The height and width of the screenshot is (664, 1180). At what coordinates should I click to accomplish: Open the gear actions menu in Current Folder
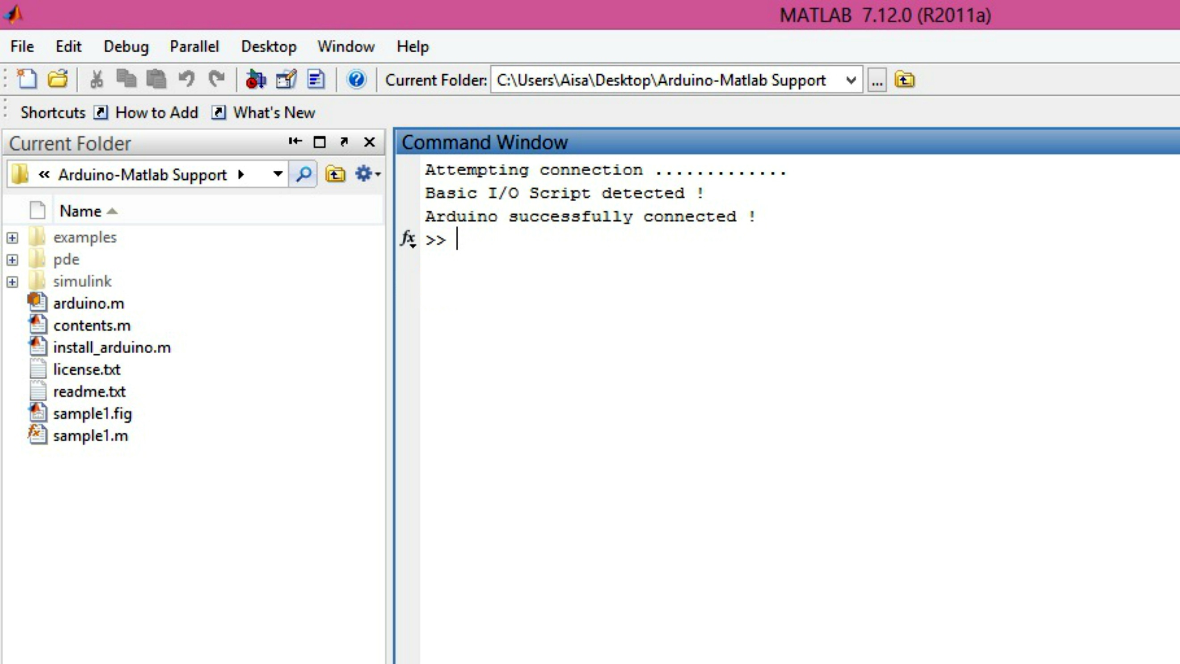368,174
